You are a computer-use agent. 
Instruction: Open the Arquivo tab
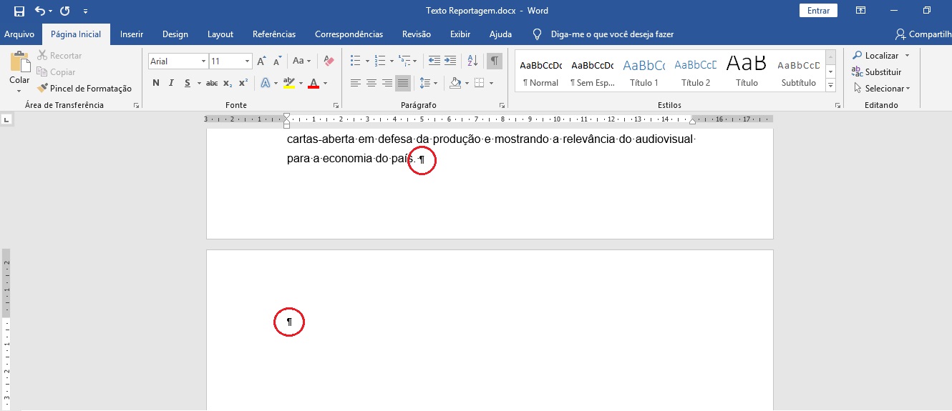pyautogui.click(x=19, y=34)
